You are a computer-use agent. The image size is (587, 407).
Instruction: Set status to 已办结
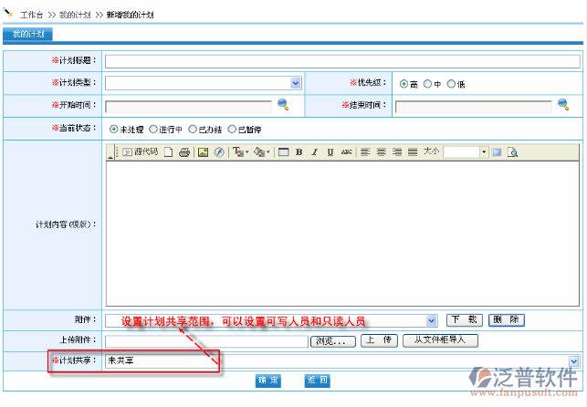click(193, 130)
